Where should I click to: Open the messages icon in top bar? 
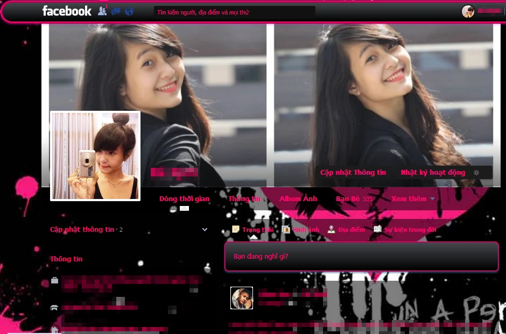[x=116, y=11]
